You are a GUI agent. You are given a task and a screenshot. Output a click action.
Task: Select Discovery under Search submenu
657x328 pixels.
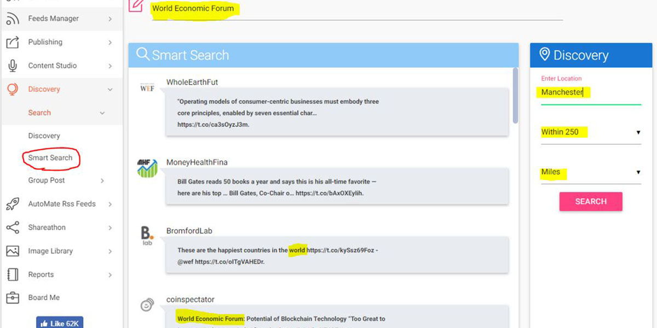point(44,136)
